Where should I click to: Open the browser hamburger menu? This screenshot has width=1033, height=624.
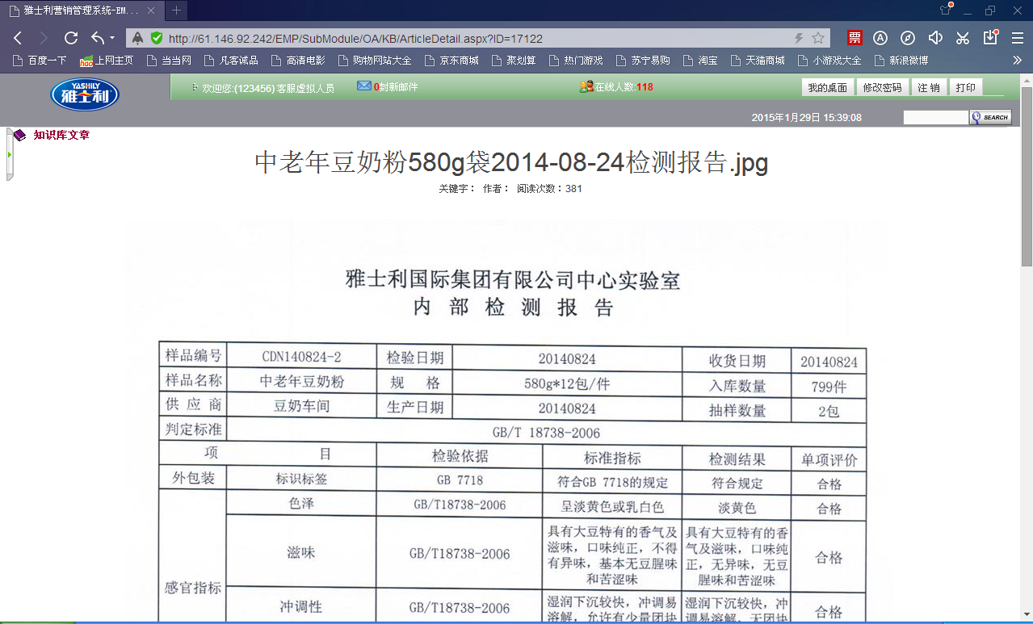click(x=1018, y=38)
